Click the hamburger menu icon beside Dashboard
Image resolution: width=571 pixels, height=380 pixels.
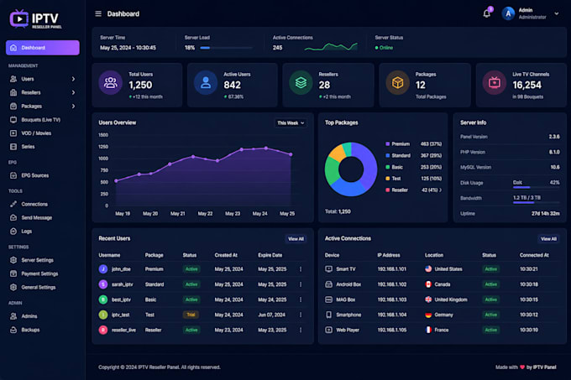click(98, 13)
